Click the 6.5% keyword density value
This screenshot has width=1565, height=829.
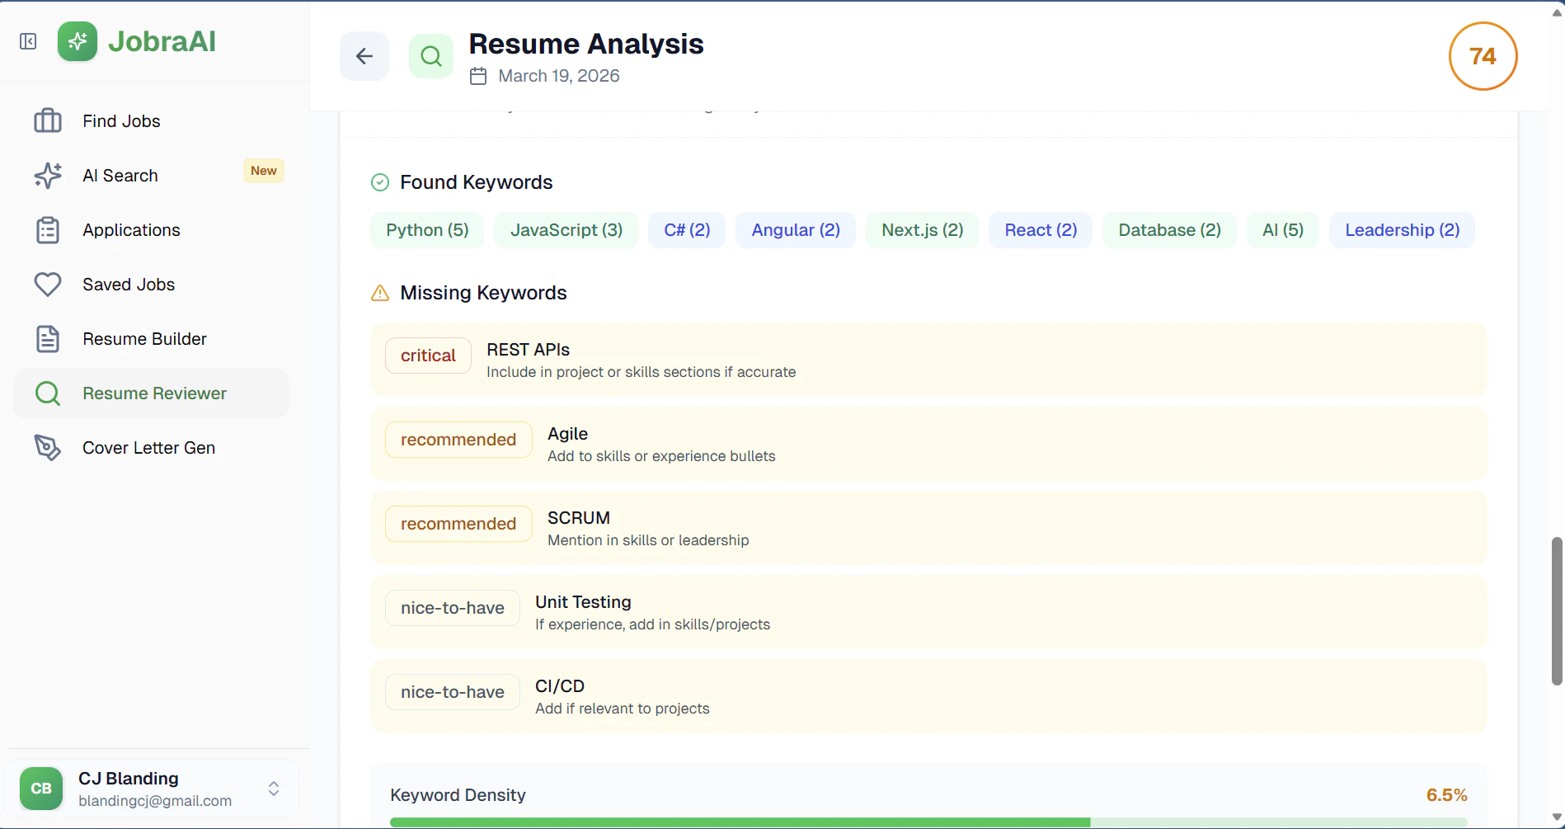point(1446,795)
